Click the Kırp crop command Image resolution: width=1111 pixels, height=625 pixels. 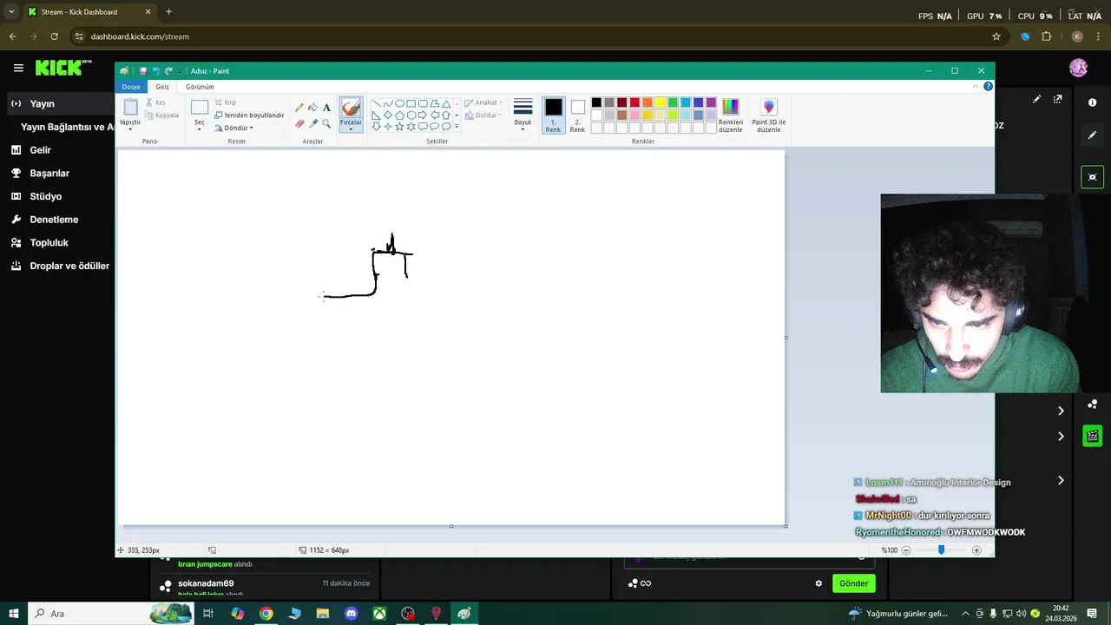(x=225, y=102)
